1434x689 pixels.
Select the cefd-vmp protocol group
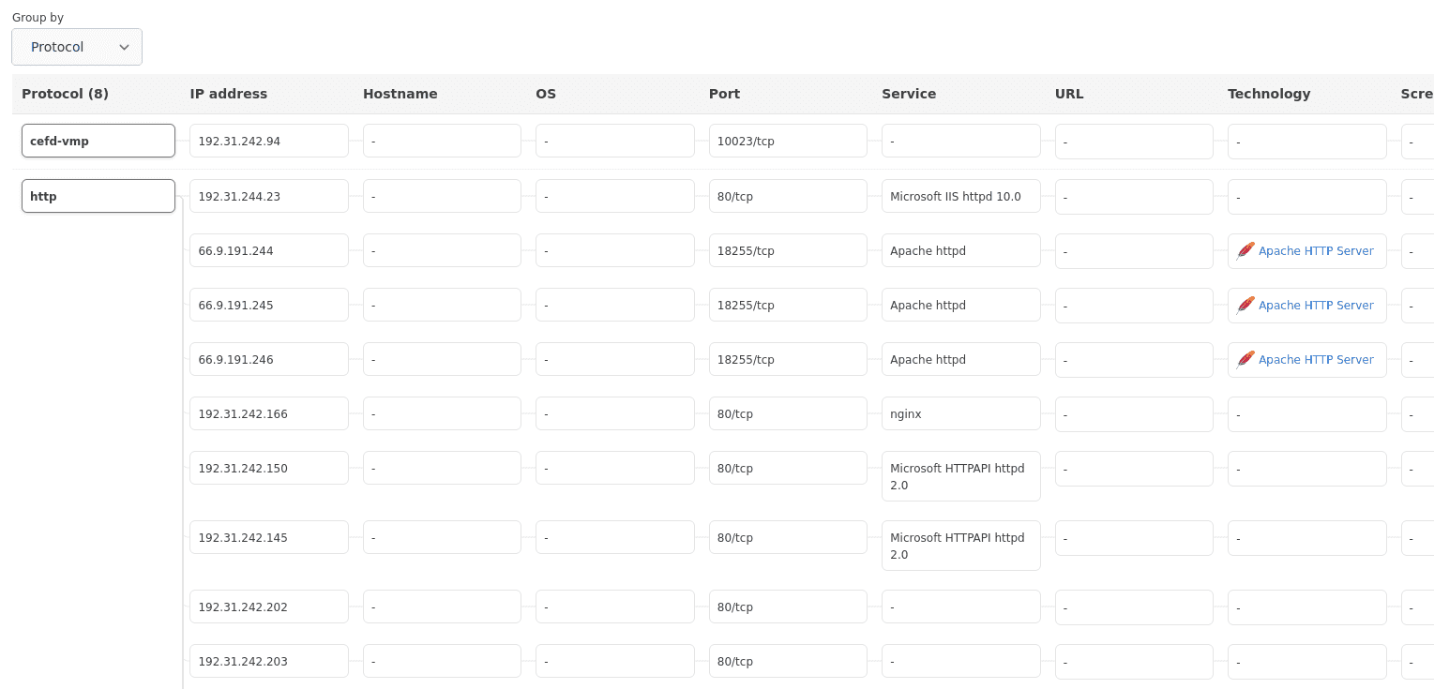(98, 141)
